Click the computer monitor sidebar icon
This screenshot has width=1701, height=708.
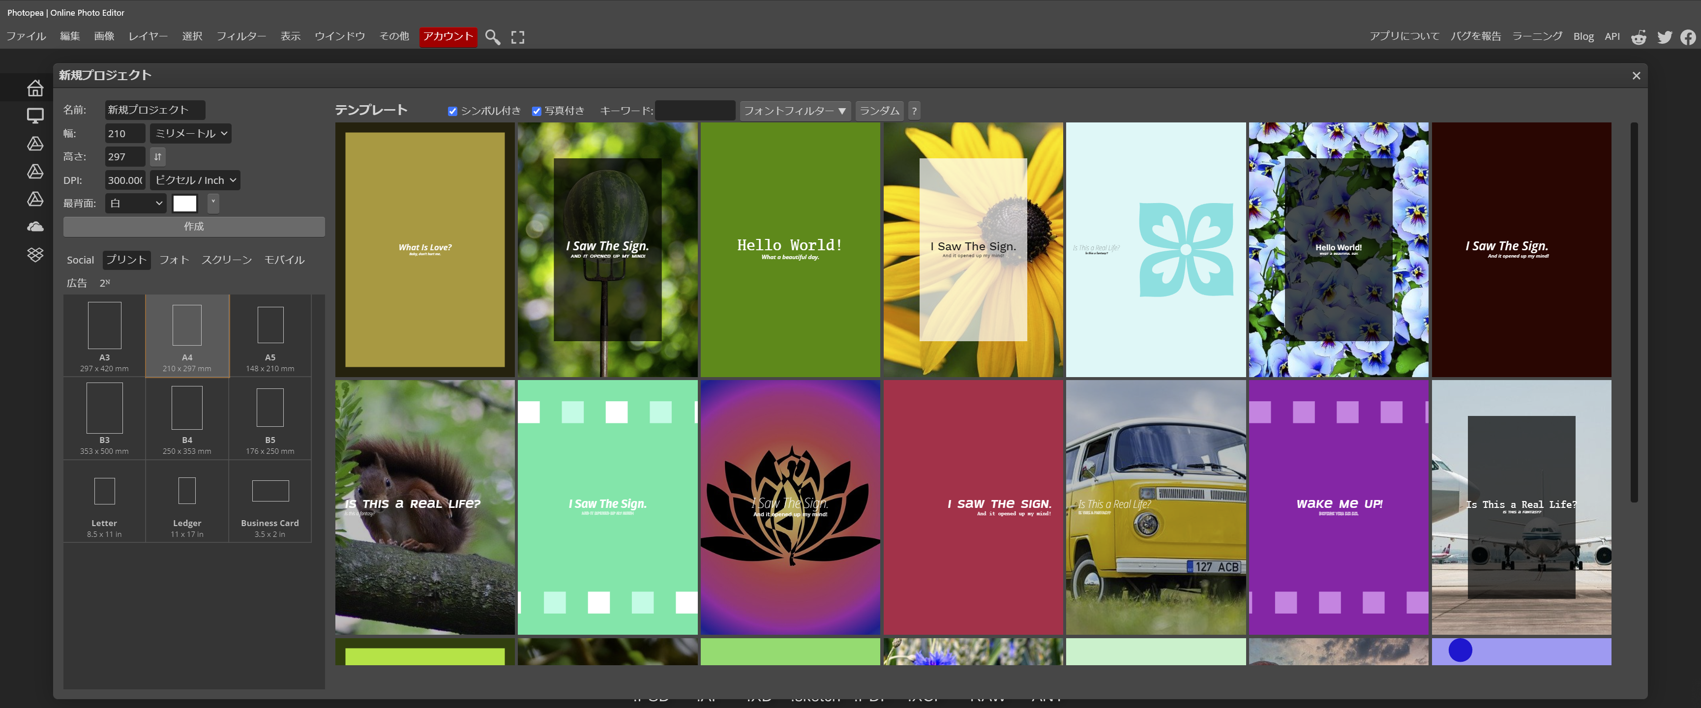pos(35,116)
